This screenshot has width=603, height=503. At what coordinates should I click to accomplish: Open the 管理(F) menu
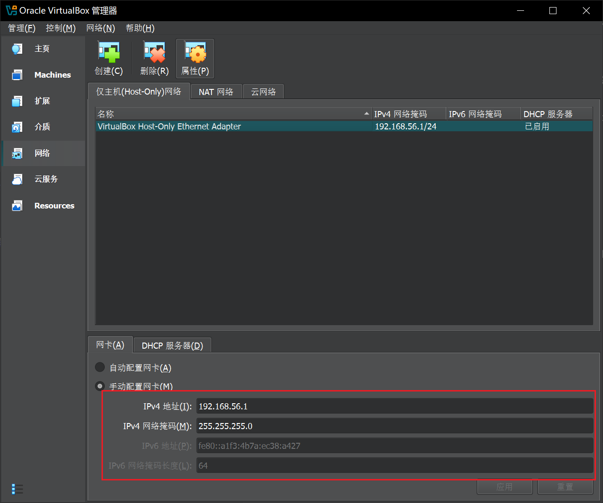click(22, 28)
